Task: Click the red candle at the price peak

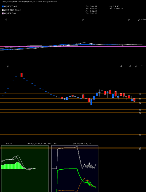Action: tap(22, 75)
